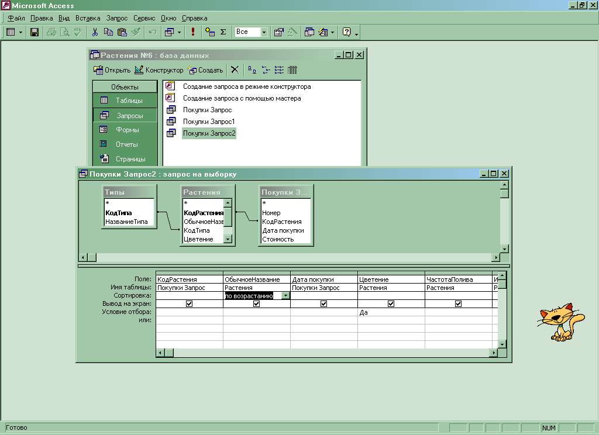Click the Help question mark icon
Viewport: 599px width, 435px height.
coord(346,32)
